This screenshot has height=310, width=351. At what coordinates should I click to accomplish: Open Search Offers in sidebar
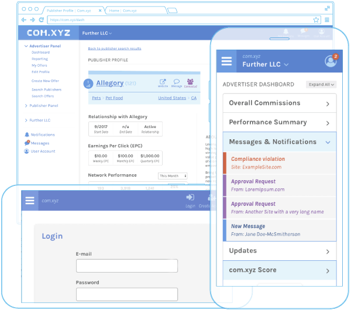pos(43,96)
